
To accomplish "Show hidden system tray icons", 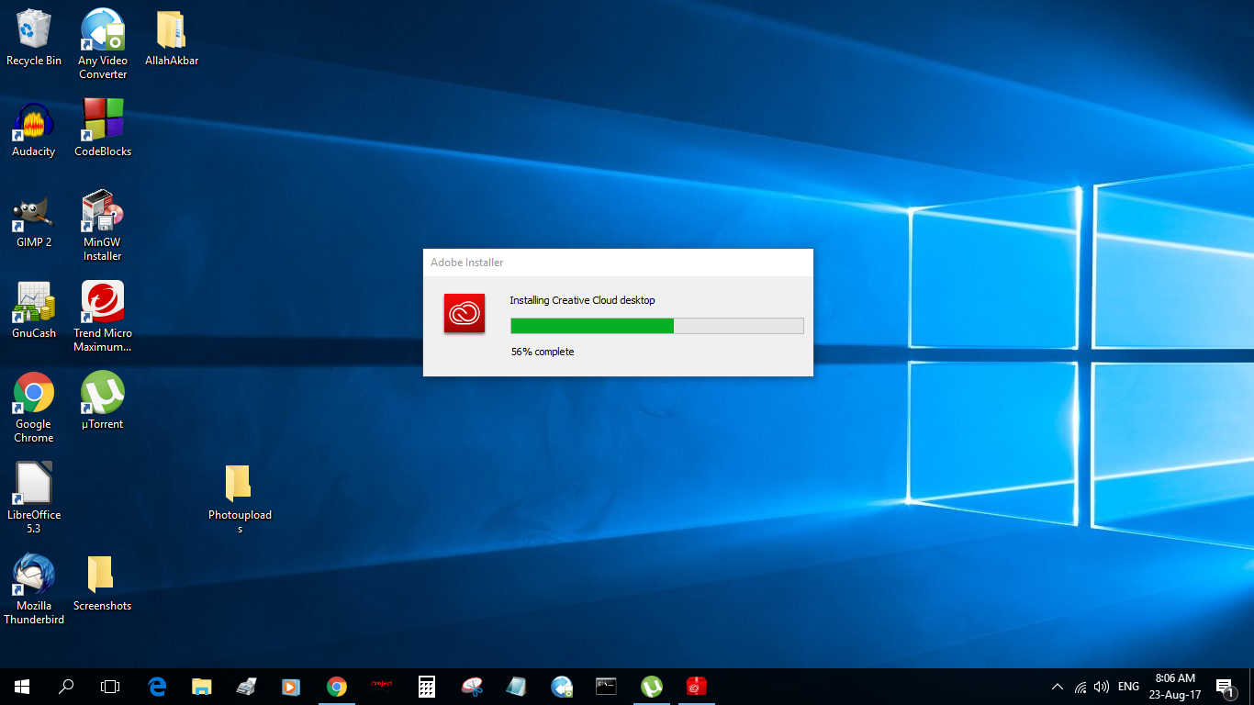I will (1058, 687).
